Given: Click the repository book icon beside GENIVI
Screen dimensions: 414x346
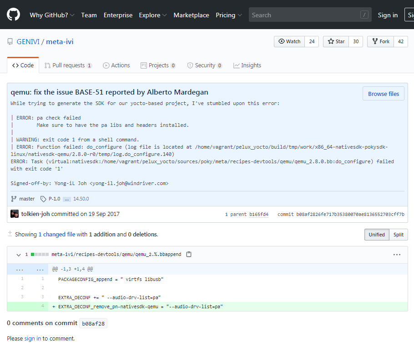Looking at the screenshot, I should pos(10,41).
